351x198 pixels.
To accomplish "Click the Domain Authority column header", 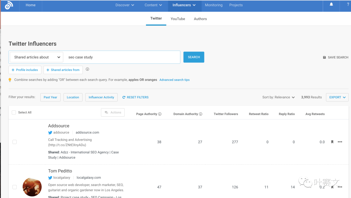I will coord(186,114).
